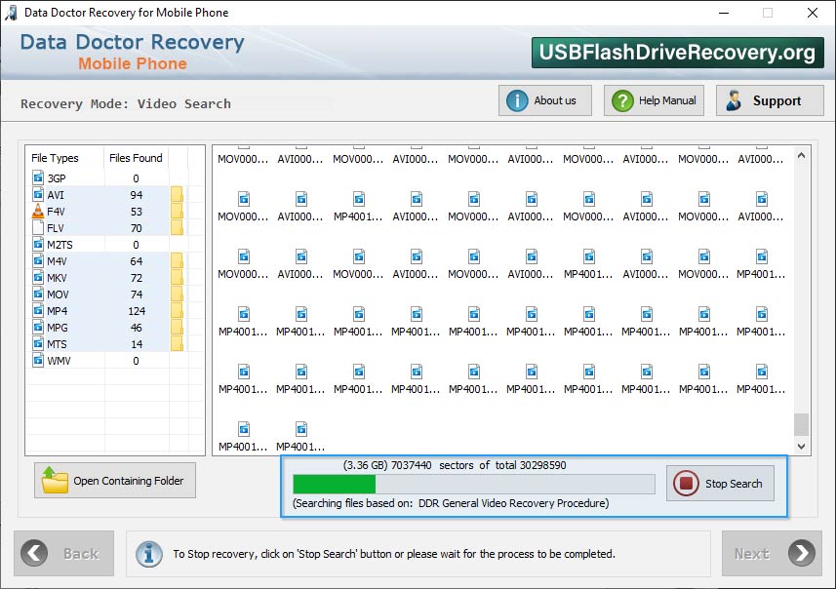Stop the search with Stop Search
Screen dimensions: 836x589
[x=720, y=484]
